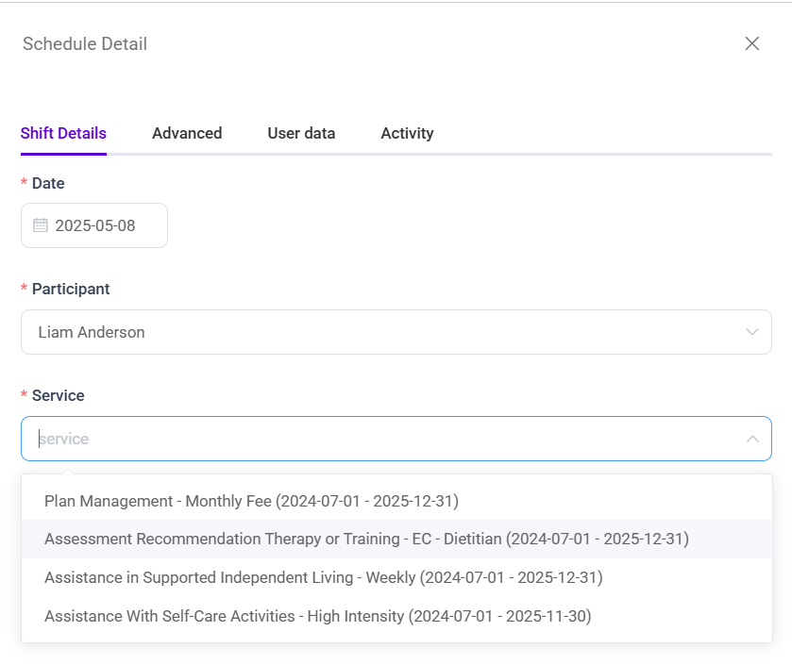
Task: Collapse the Service dropdown arrow
Action: (x=752, y=439)
